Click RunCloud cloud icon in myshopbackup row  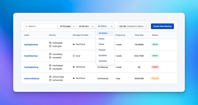[x=74, y=67]
